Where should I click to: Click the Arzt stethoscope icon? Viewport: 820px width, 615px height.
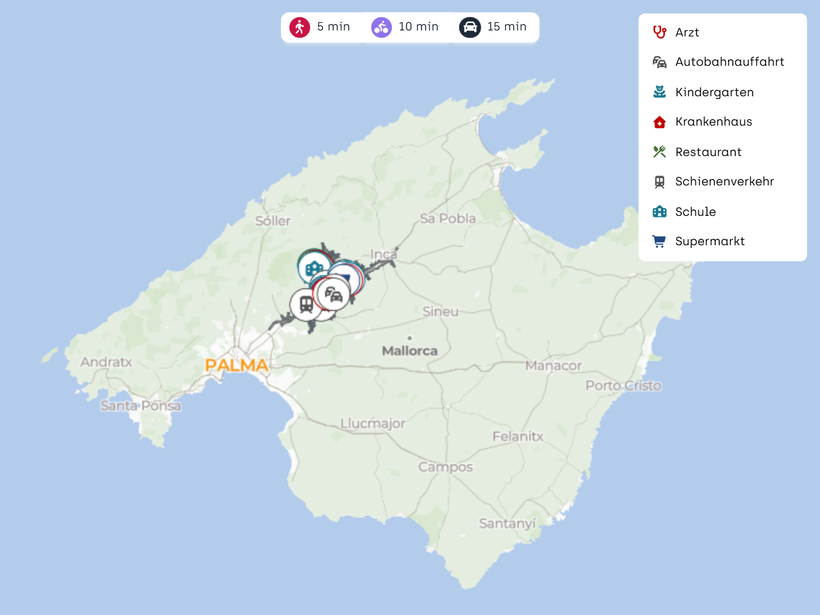point(660,33)
